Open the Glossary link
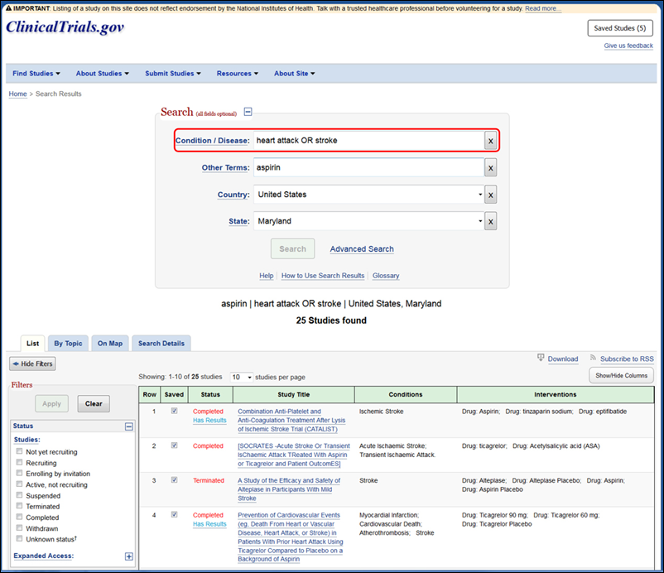664x573 pixels. point(386,276)
